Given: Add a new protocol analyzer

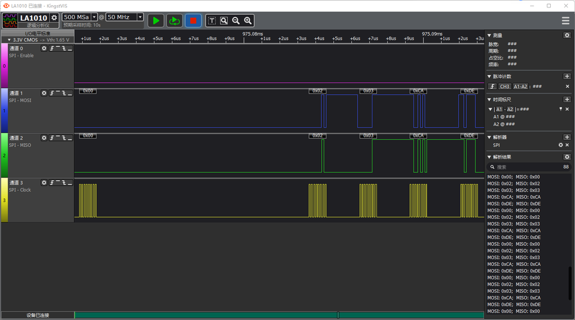Looking at the screenshot, I should point(567,137).
